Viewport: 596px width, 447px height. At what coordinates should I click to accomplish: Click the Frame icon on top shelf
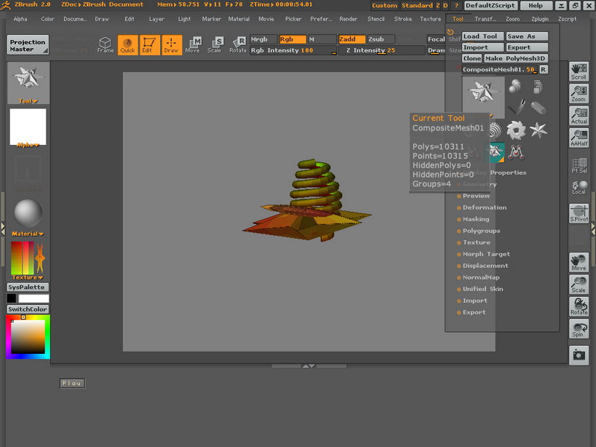(x=105, y=46)
